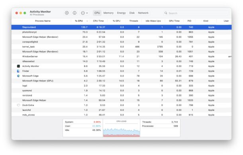Sort by the Process Name column
Screen dimensions: 243x155
[x=43, y=21]
